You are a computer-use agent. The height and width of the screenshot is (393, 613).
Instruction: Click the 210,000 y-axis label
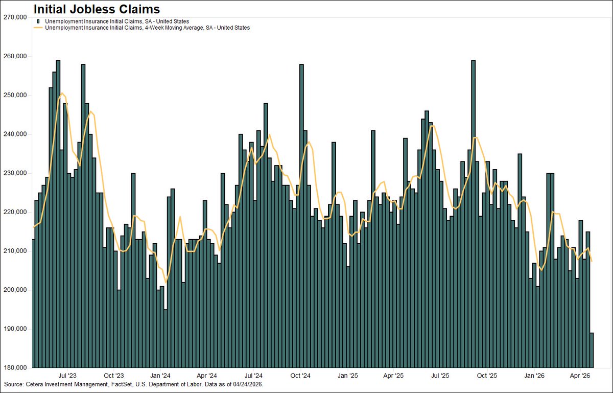point(15,251)
